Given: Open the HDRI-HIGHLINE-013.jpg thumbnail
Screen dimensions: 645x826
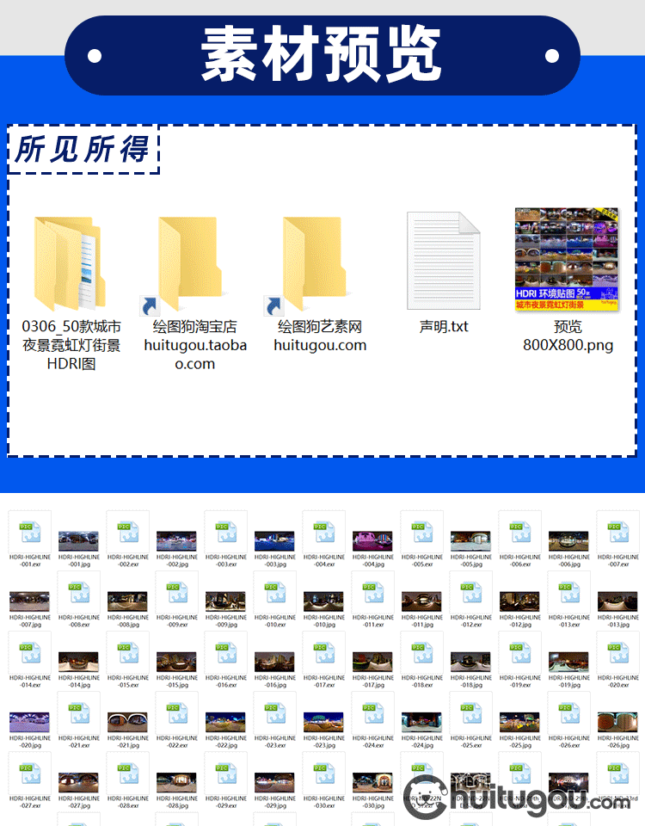Looking at the screenshot, I should point(617,601).
